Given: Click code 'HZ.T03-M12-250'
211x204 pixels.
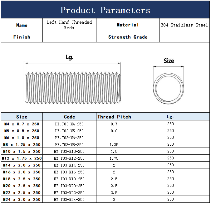Looking at the screenshot, I should click(69, 158).
